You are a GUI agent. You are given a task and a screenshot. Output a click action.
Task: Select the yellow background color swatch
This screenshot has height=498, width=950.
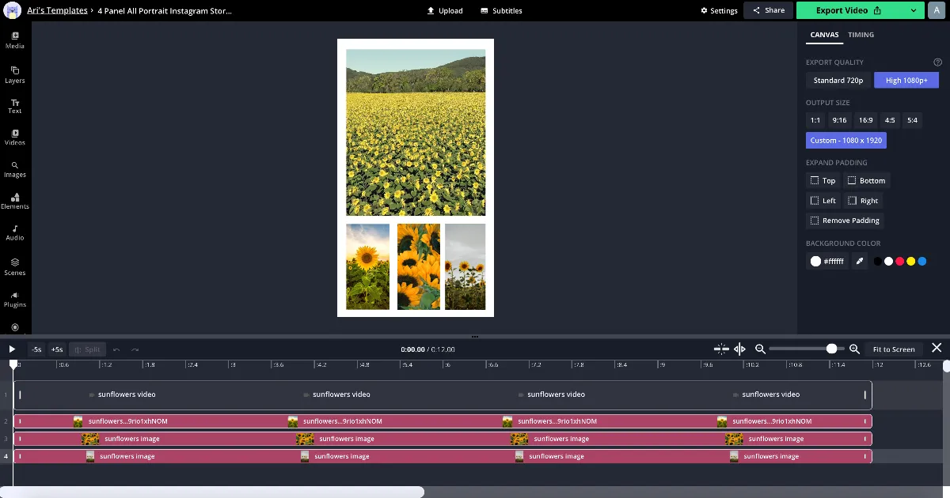[x=910, y=261]
